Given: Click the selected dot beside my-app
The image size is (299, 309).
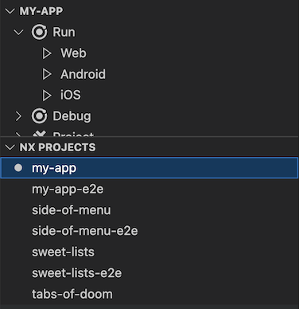Looking at the screenshot, I should tap(18, 168).
